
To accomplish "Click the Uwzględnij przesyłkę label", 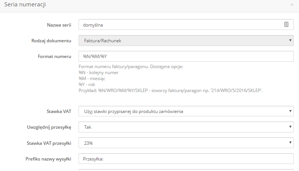I will pyautogui.click(x=49, y=127).
